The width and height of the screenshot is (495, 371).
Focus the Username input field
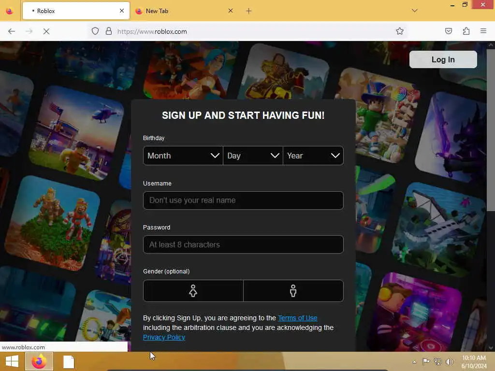[x=243, y=200]
